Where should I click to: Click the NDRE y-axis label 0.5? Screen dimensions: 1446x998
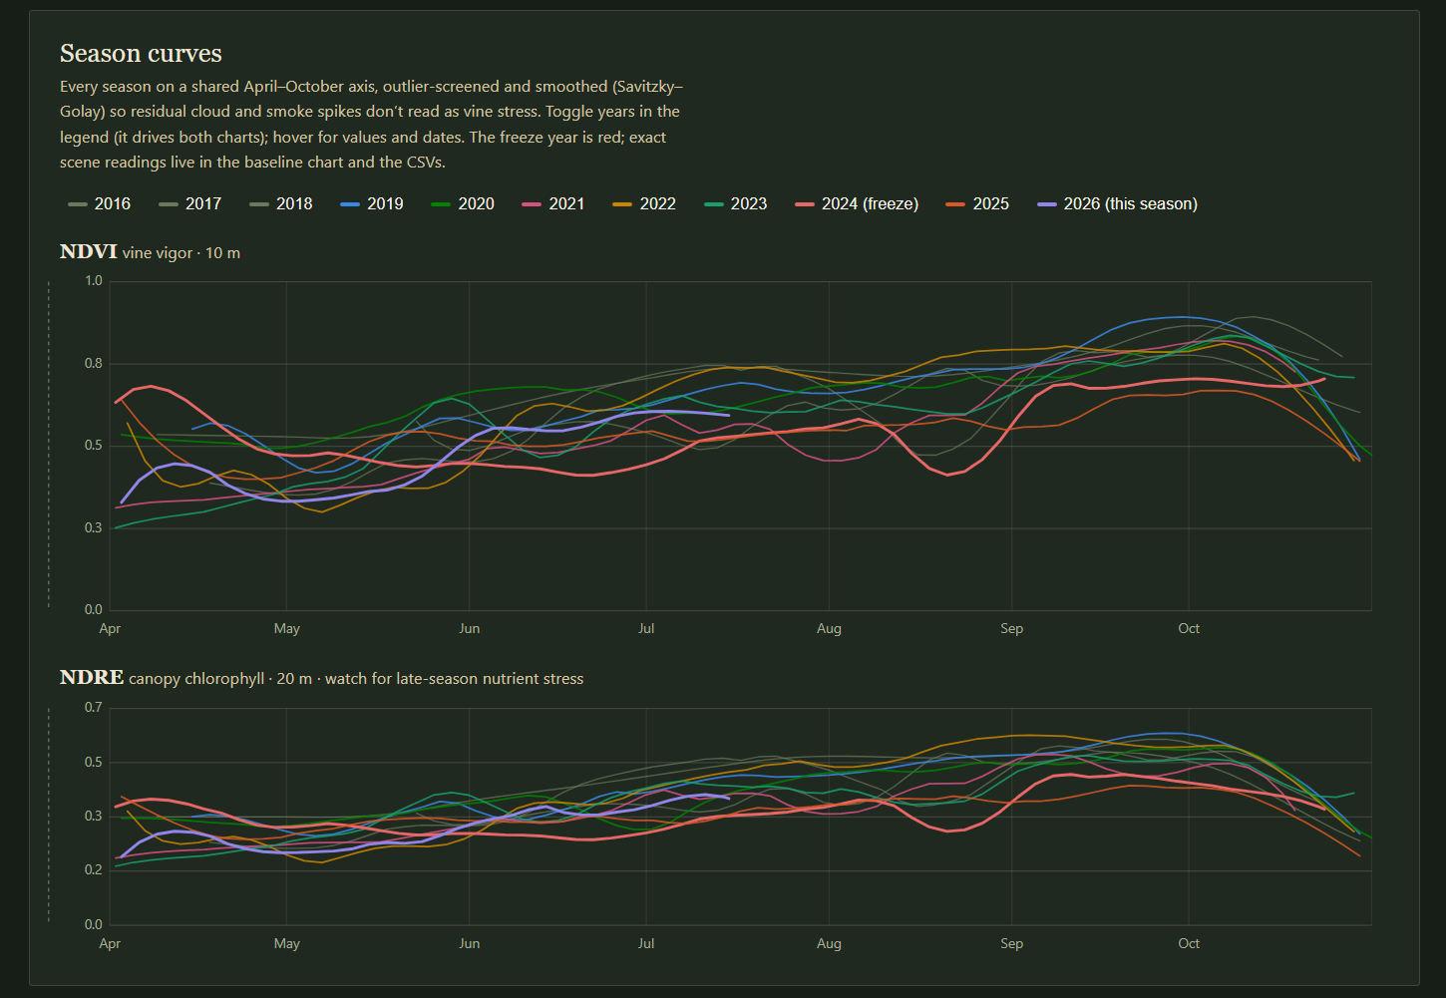[x=94, y=763]
